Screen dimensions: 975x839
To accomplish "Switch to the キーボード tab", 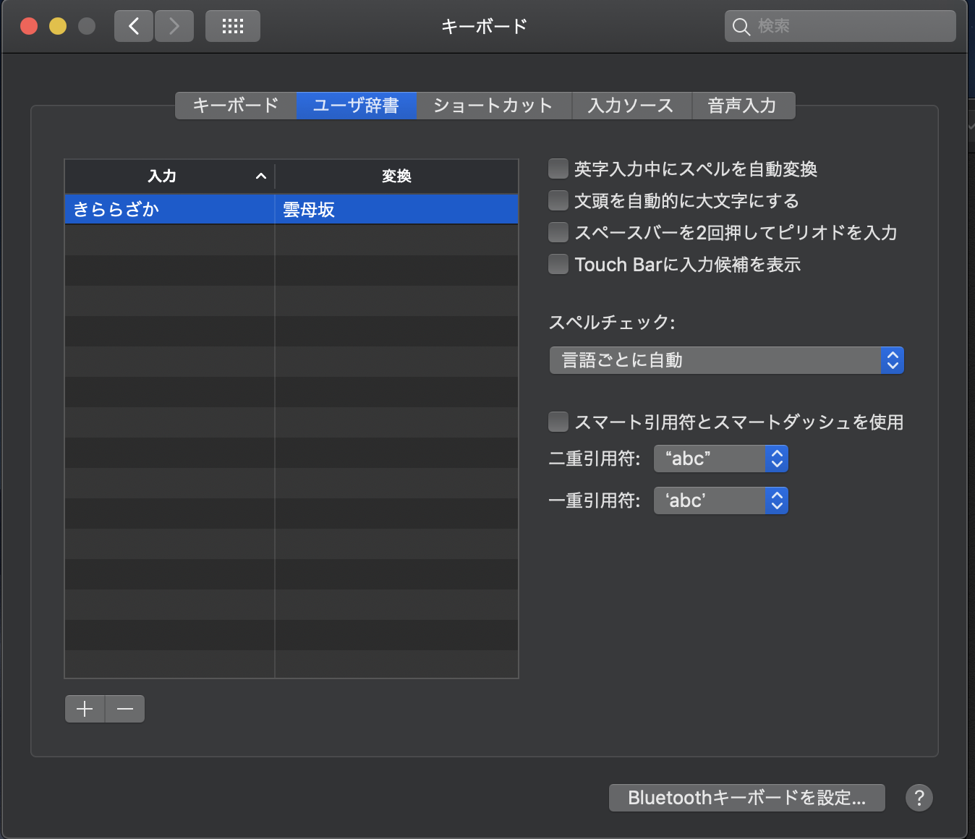I will (x=236, y=106).
